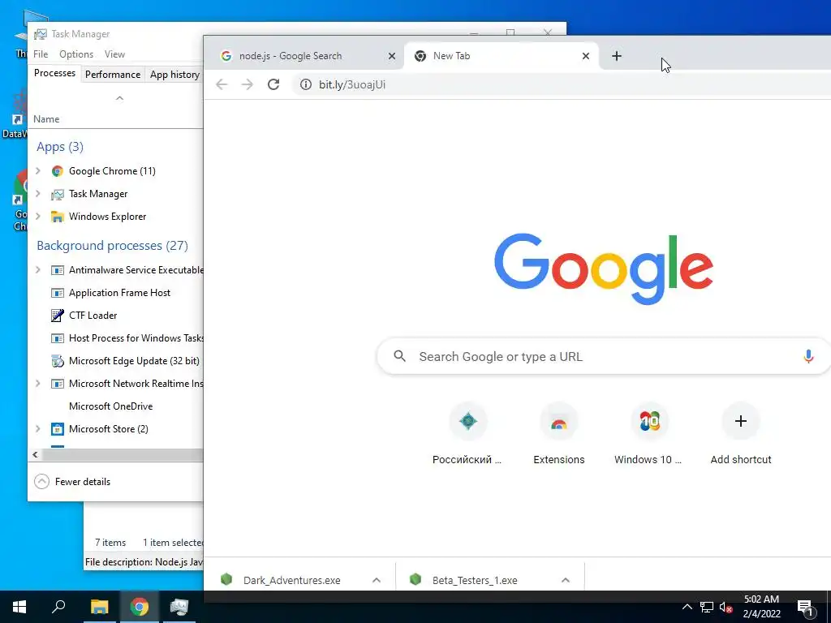This screenshot has width=831, height=623.
Task: Select the Application Frame Host process
Action: (119, 292)
